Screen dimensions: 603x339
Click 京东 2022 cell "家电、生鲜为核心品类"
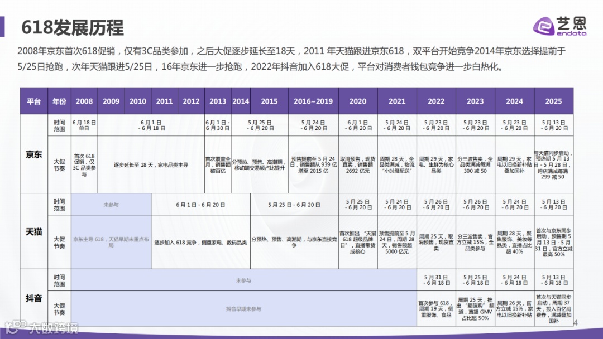tap(436, 164)
